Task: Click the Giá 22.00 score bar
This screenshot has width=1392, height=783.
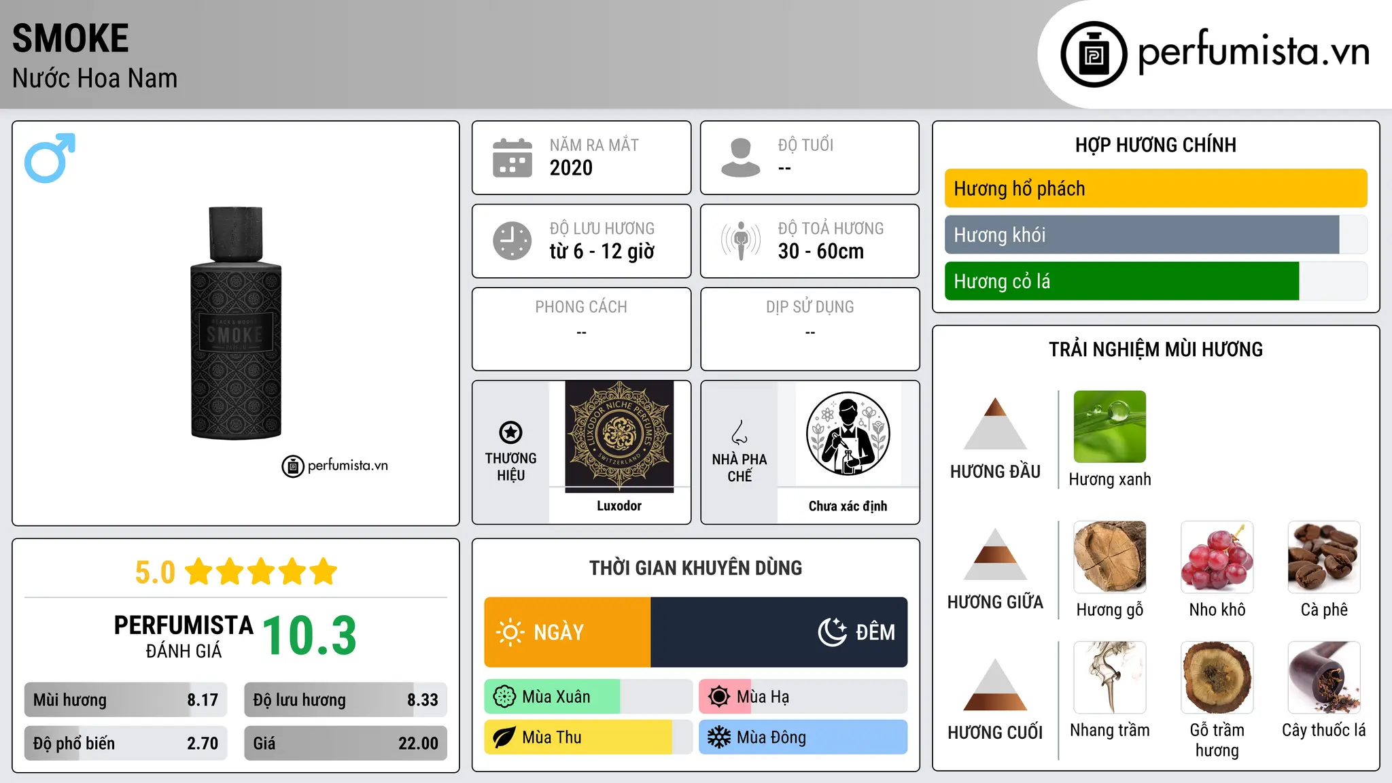Action: pyautogui.click(x=345, y=743)
